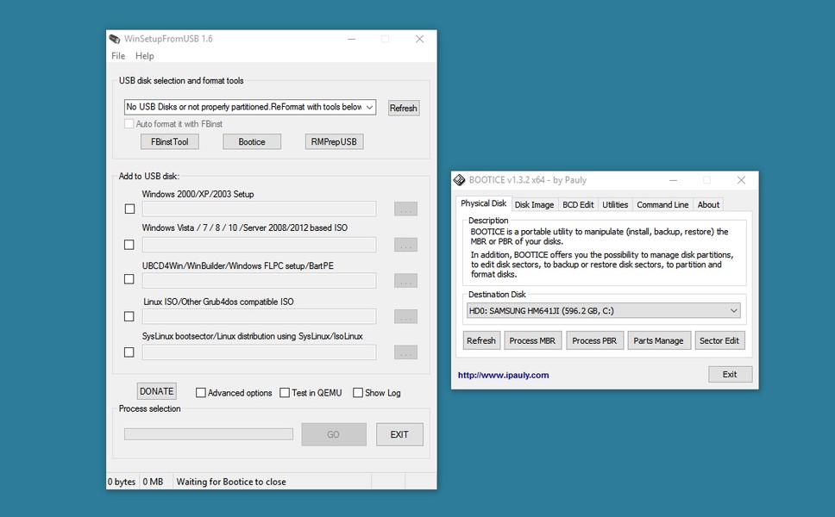Select the Disk Image tab

[x=534, y=205]
